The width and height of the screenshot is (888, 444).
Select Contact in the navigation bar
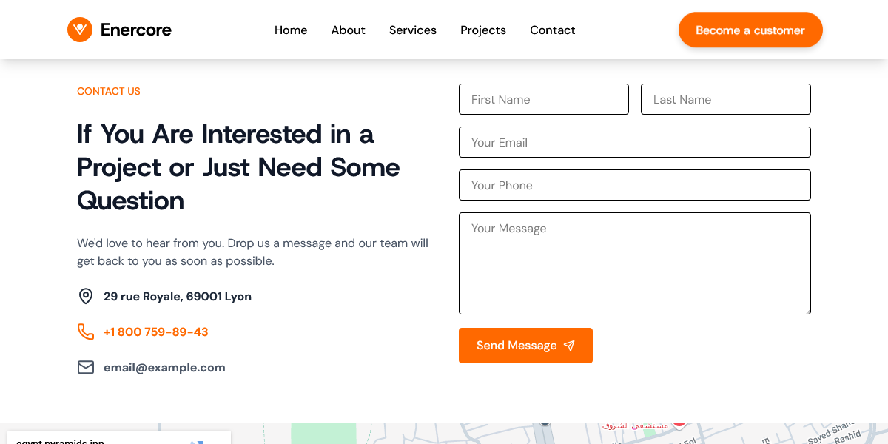[552, 30]
